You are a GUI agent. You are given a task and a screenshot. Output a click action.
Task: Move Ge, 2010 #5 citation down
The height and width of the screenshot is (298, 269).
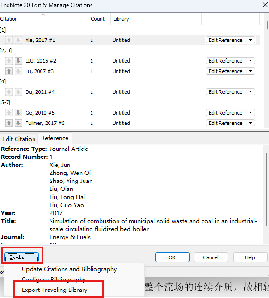[18, 113]
